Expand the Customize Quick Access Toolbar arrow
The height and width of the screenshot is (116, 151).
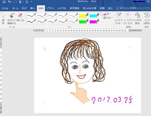(x=31, y=2)
